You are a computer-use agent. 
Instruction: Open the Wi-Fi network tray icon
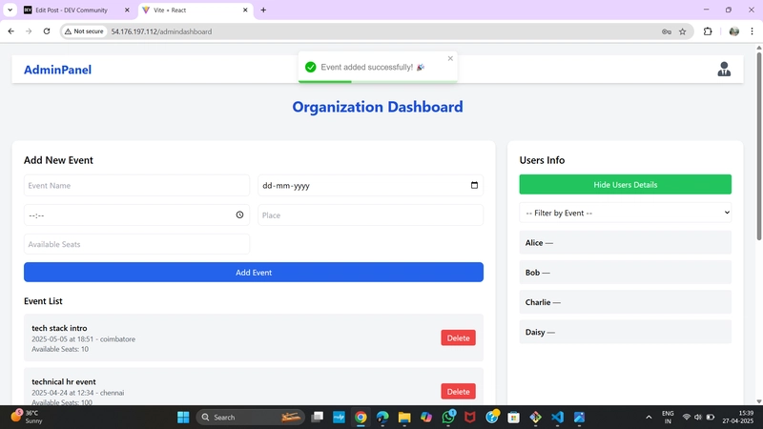(x=686, y=417)
